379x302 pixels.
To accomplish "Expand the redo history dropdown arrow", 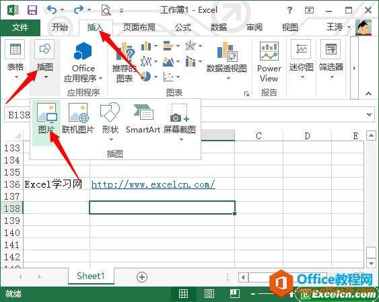I will tap(89, 10).
